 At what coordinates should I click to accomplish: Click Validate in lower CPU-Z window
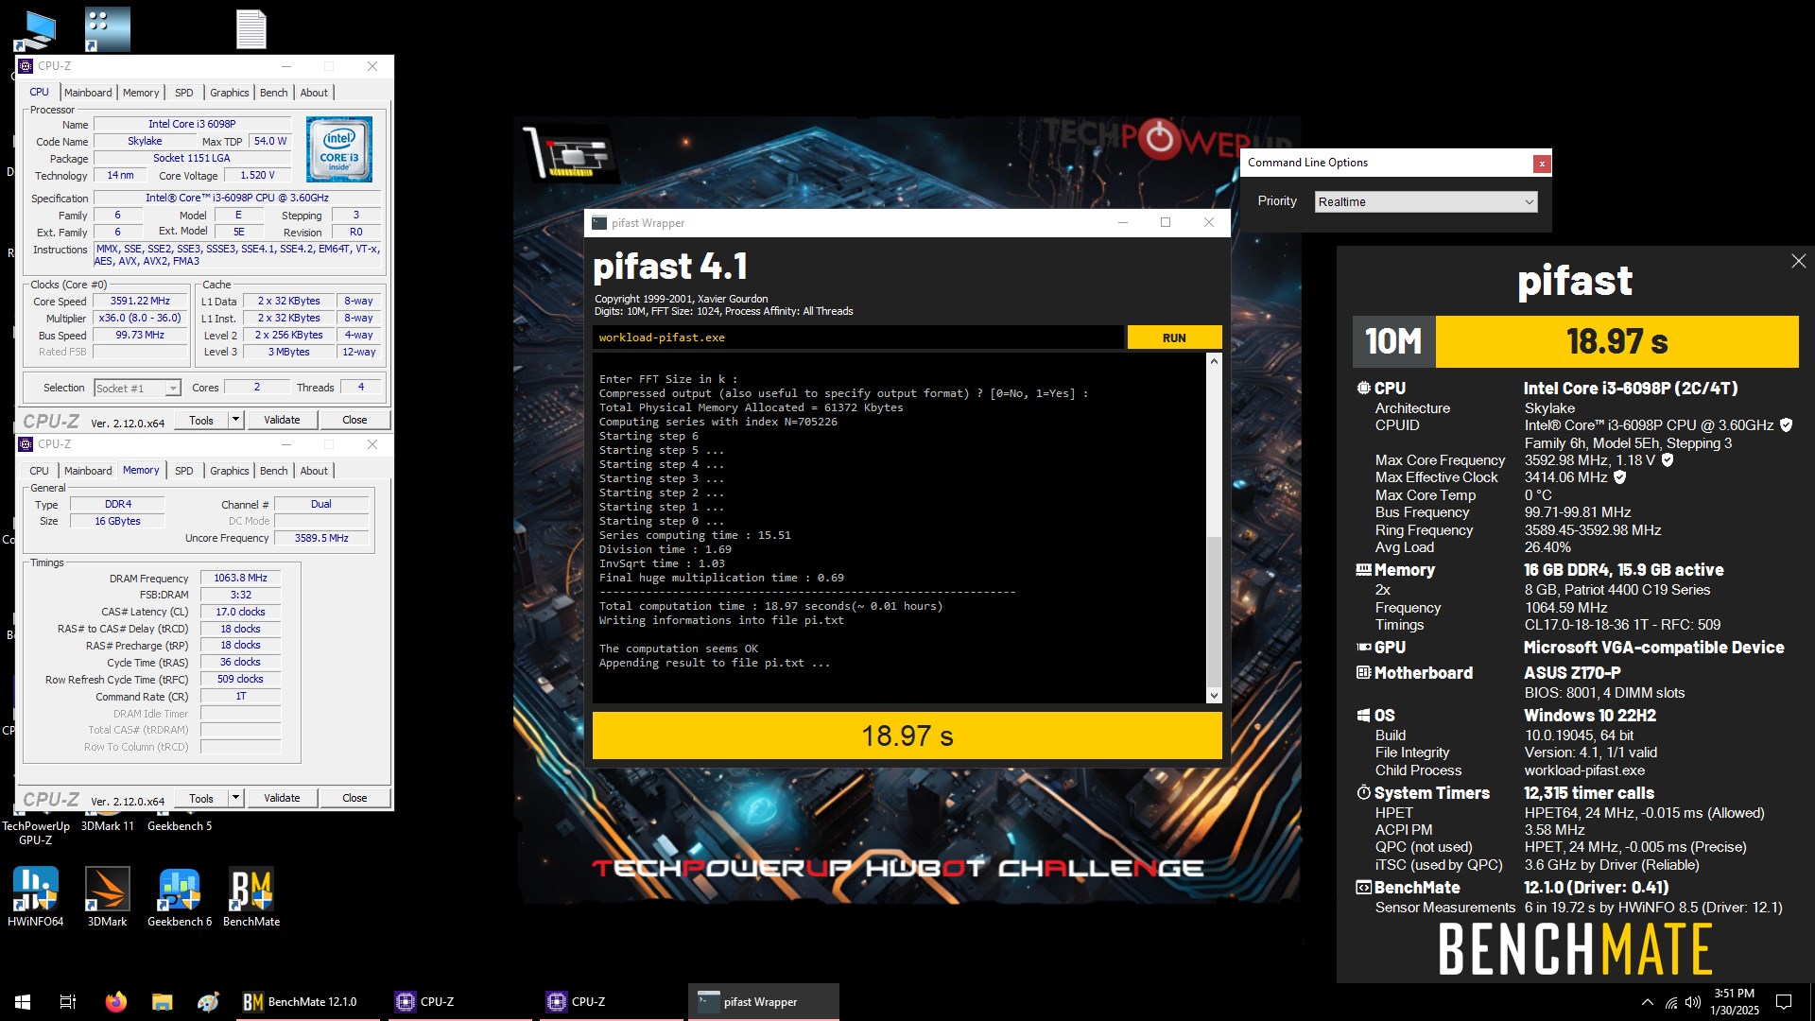pyautogui.click(x=282, y=798)
